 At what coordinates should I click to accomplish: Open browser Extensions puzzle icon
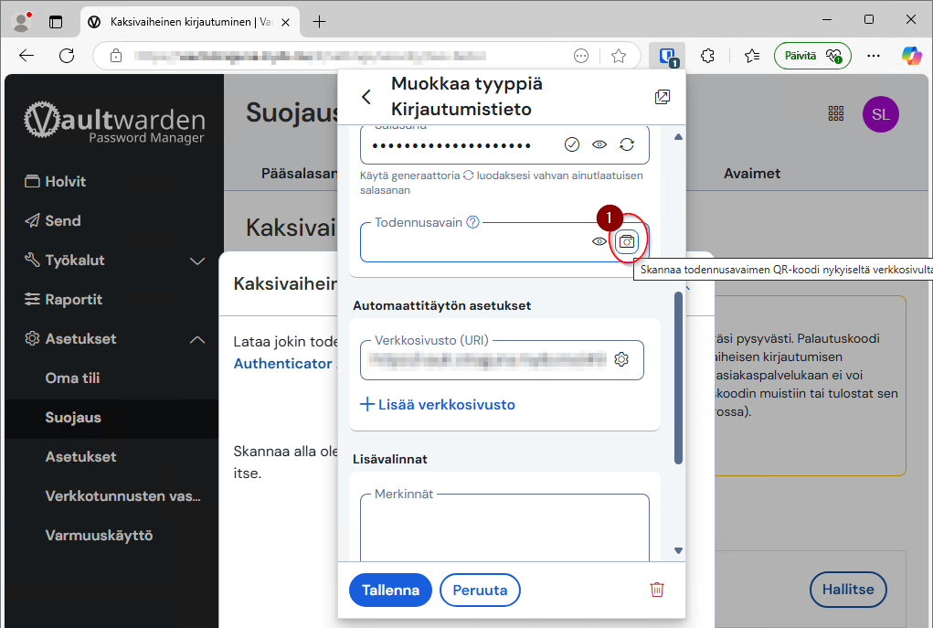click(x=707, y=56)
